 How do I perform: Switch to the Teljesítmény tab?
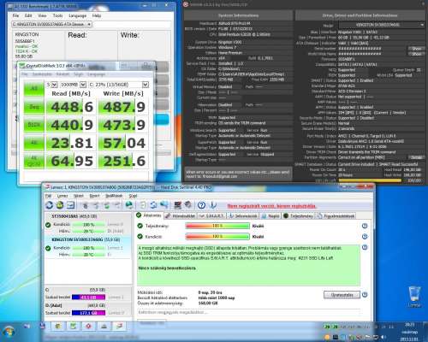coord(298,216)
